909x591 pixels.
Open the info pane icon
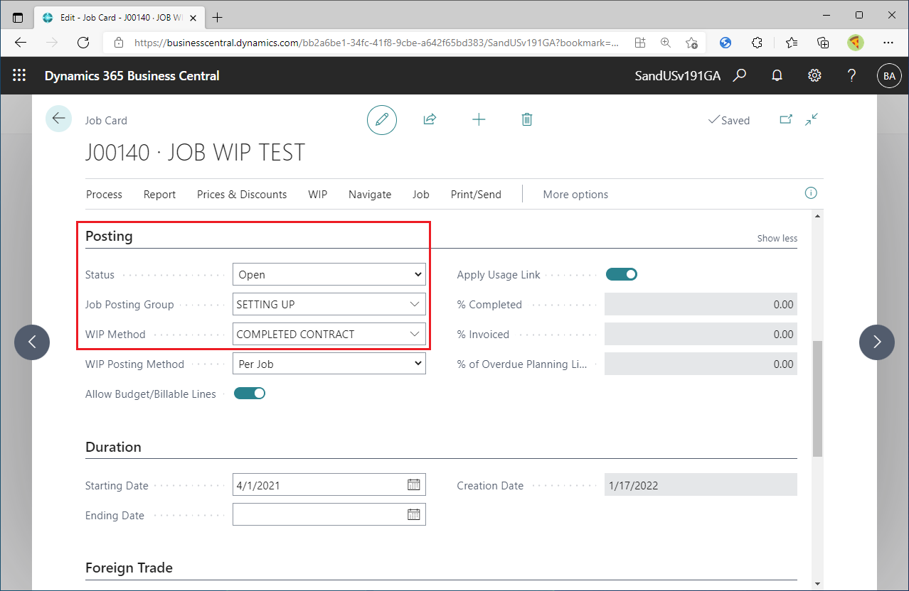[x=810, y=193]
